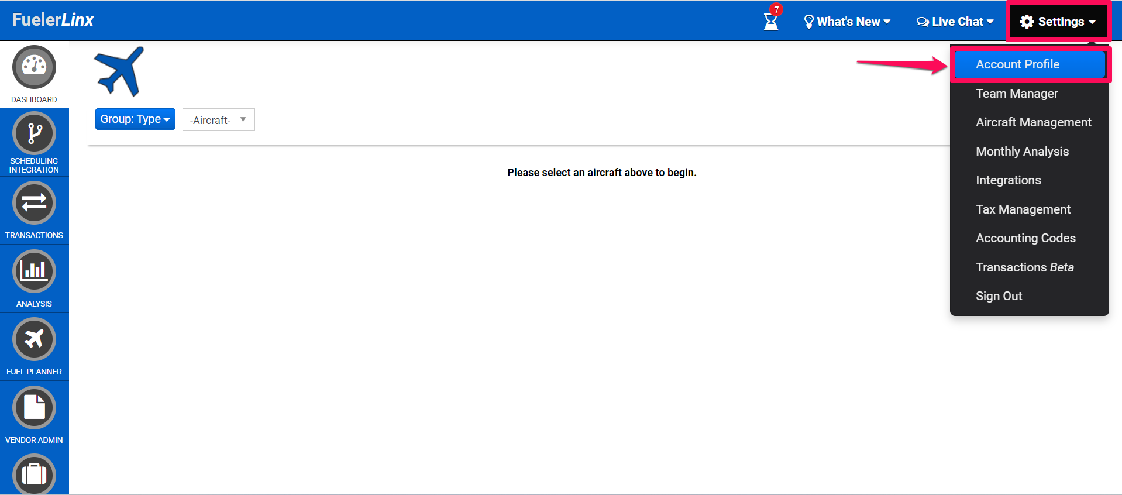Screen dimensions: 1122x495
Task: Click the suitcase icon in sidebar
Action: pyautogui.click(x=34, y=474)
